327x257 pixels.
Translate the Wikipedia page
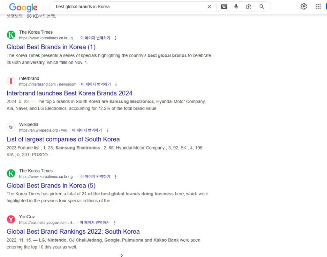tap(87, 130)
